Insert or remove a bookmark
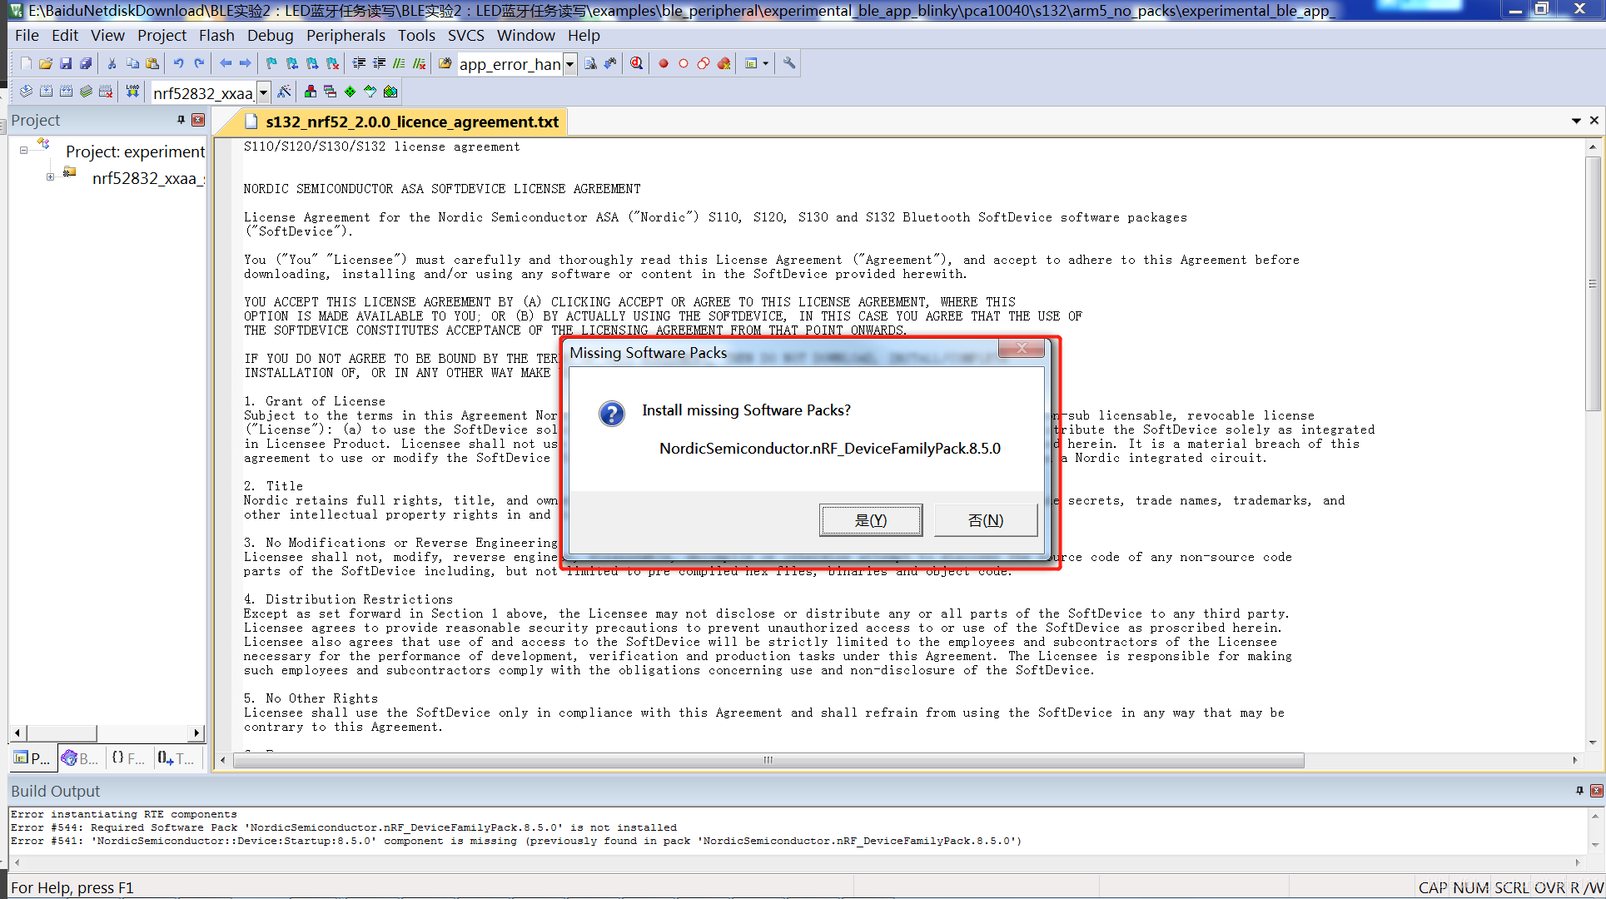1606x899 pixels. pos(271,63)
